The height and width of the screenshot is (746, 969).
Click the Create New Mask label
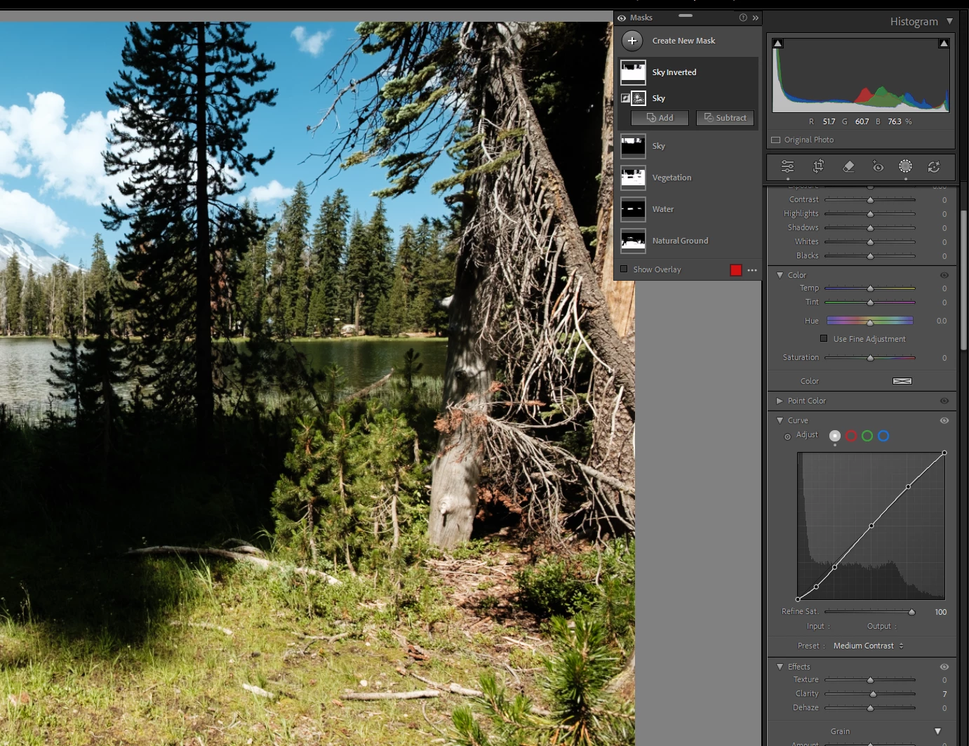coord(683,41)
